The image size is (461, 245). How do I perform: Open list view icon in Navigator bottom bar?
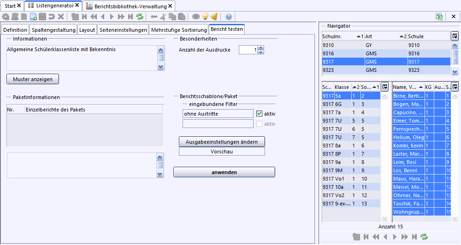[x=356, y=237]
